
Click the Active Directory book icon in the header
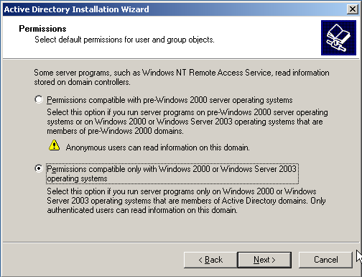(338, 37)
